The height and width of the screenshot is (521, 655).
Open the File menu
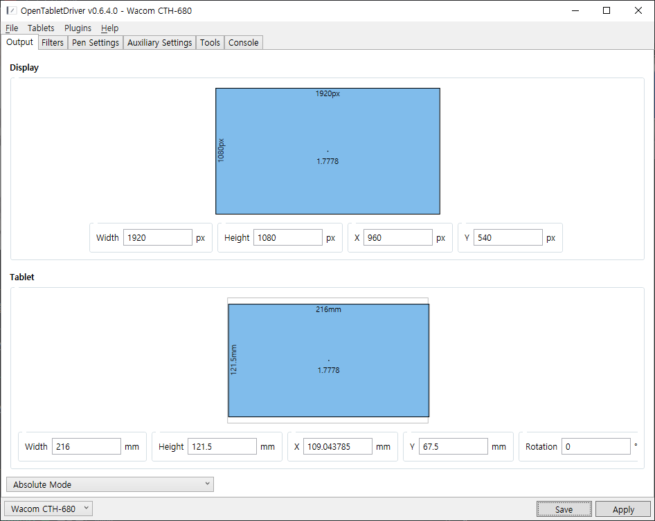[x=12, y=28]
